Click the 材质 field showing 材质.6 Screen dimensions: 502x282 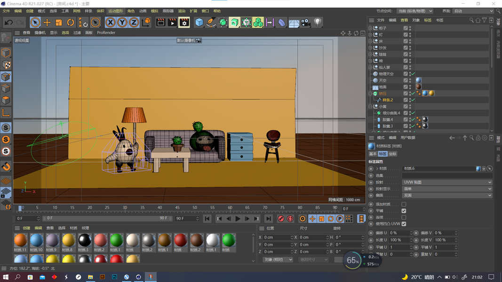pos(438,169)
